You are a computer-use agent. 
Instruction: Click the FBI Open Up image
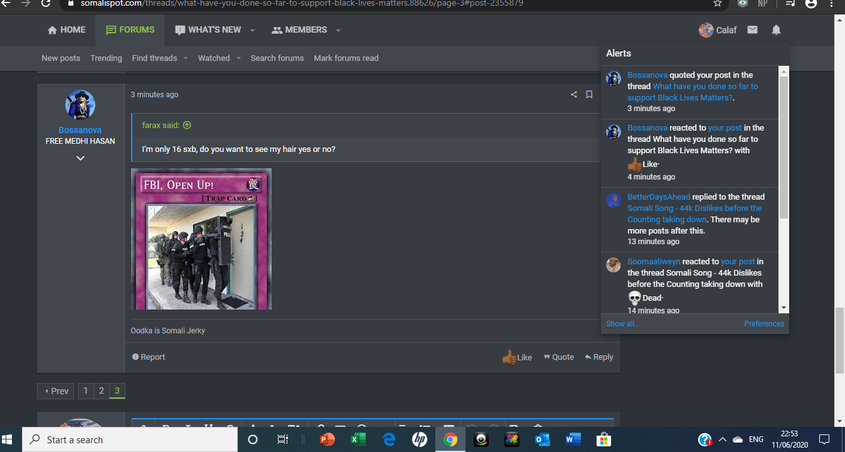click(x=201, y=239)
